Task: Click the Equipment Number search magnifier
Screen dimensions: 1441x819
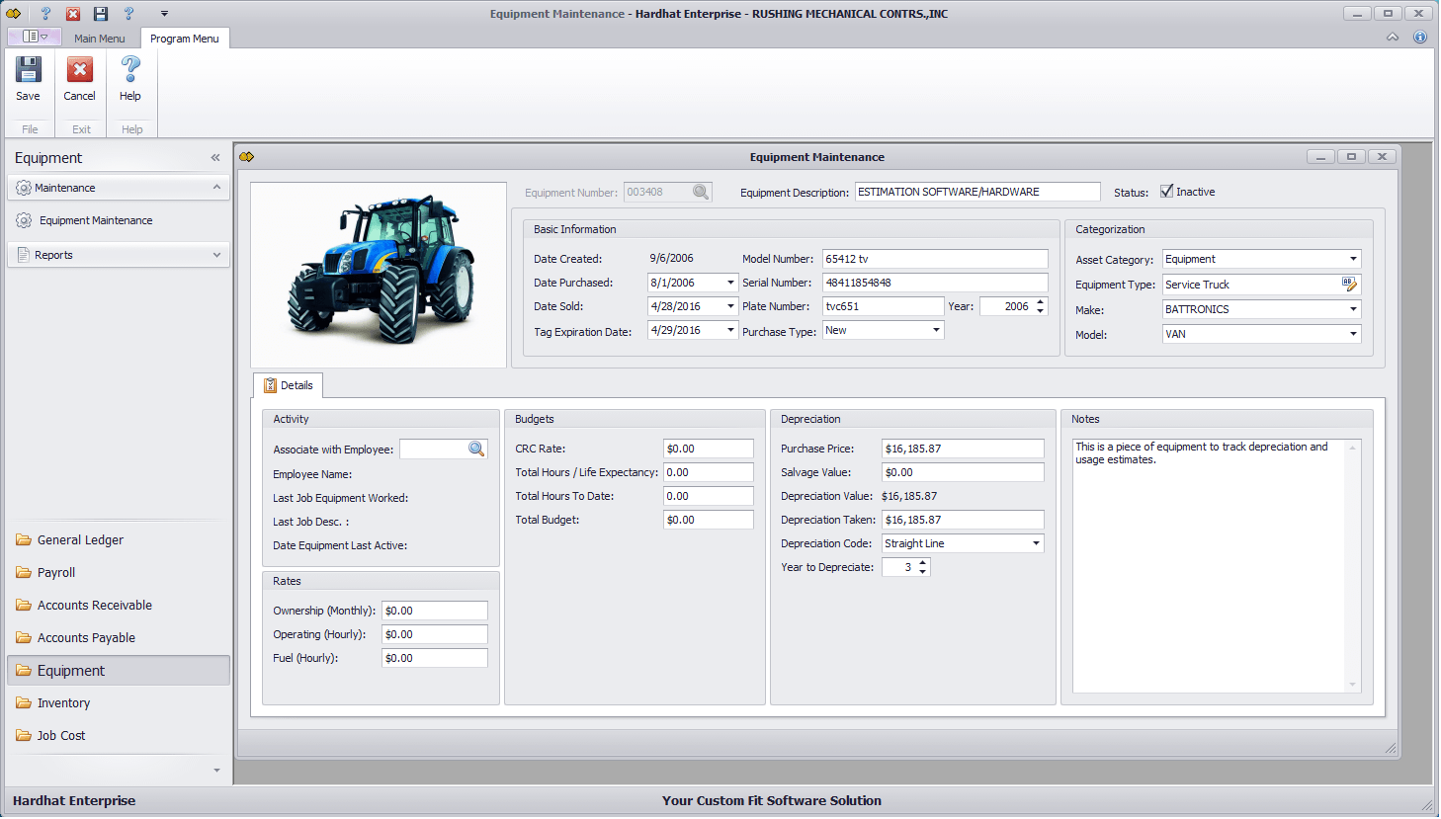Action: point(701,192)
